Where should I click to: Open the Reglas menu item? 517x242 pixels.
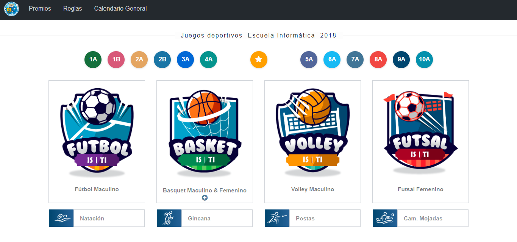(73, 8)
